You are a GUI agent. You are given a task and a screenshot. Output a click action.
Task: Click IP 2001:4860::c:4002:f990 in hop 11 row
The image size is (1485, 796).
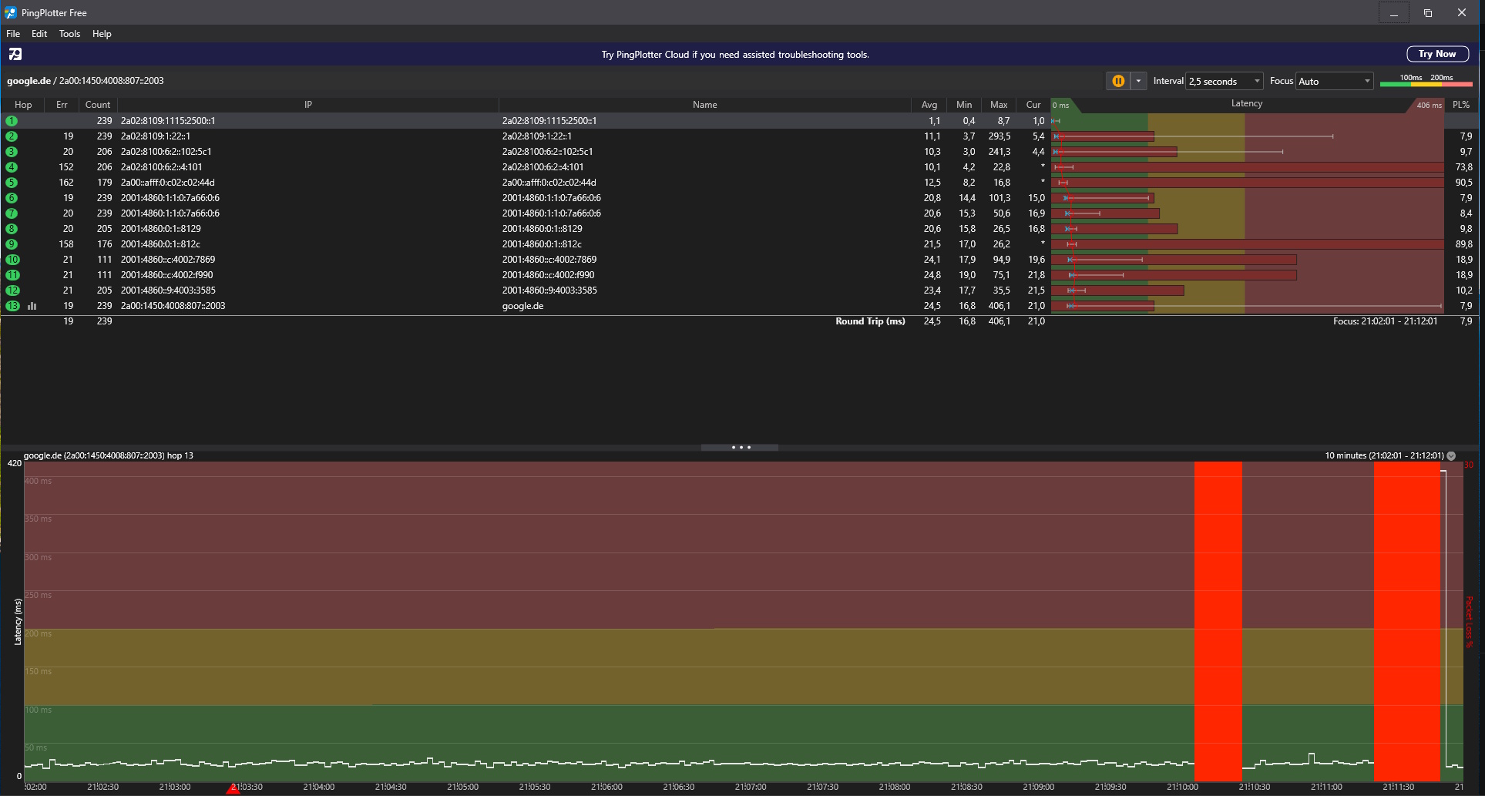166,275
